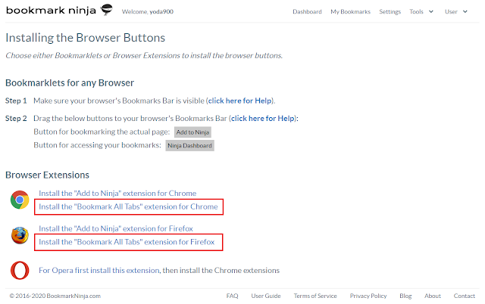Go to the Dashboard page
Viewport: 485px width, 304px height.
307,12
